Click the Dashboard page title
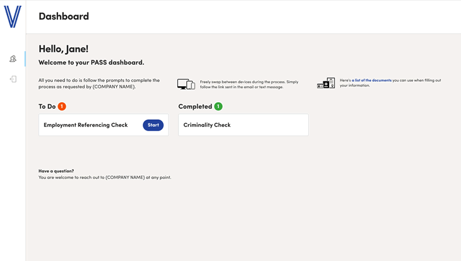The height and width of the screenshot is (261, 461). (x=64, y=16)
